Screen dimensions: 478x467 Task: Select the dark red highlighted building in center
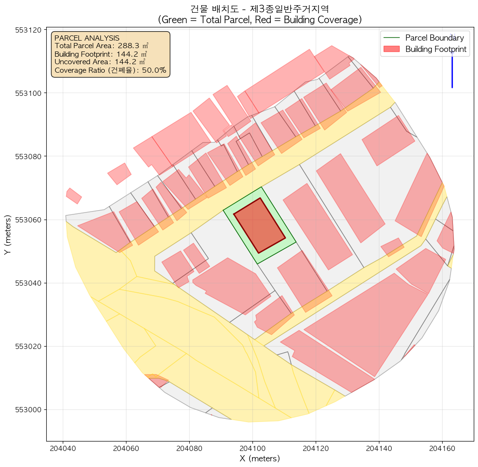pyautogui.click(x=259, y=226)
